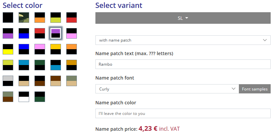Select the solid black color swatch
This screenshot has width=272, height=137.
point(8,17)
